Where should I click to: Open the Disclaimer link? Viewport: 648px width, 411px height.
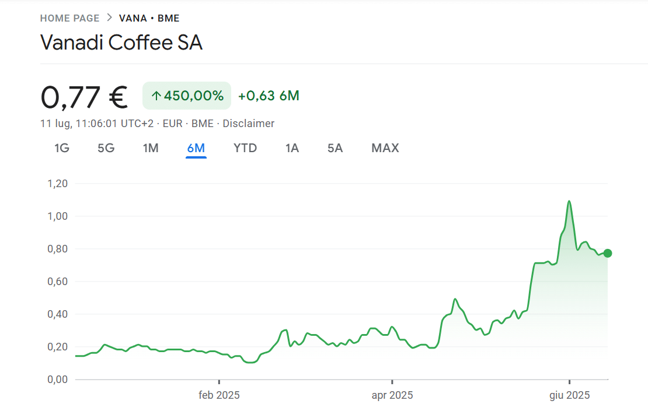(x=248, y=124)
